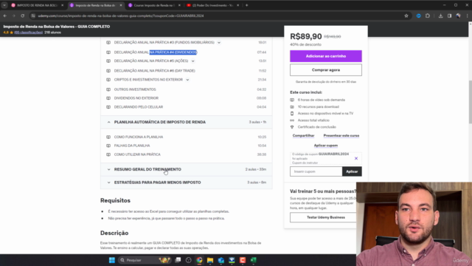Open Google Chrome from the taskbar
The image size is (472, 266).
click(x=199, y=260)
